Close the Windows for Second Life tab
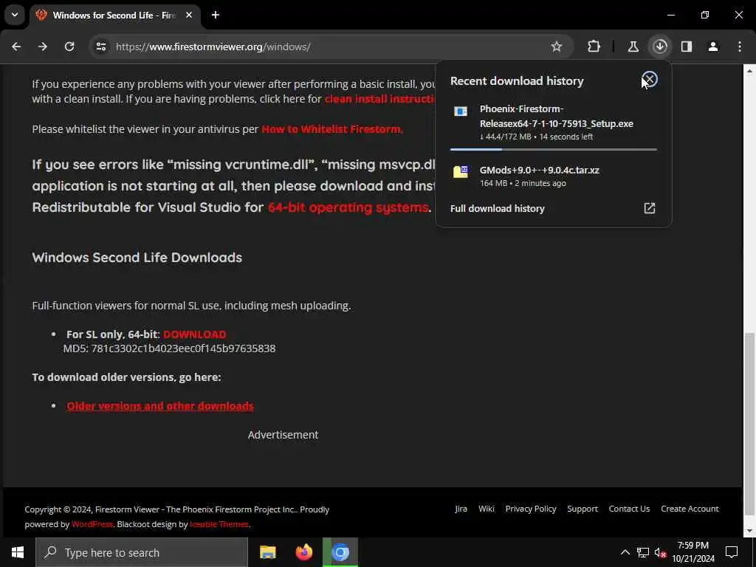Viewport: 756px width, 567px height. [189, 15]
